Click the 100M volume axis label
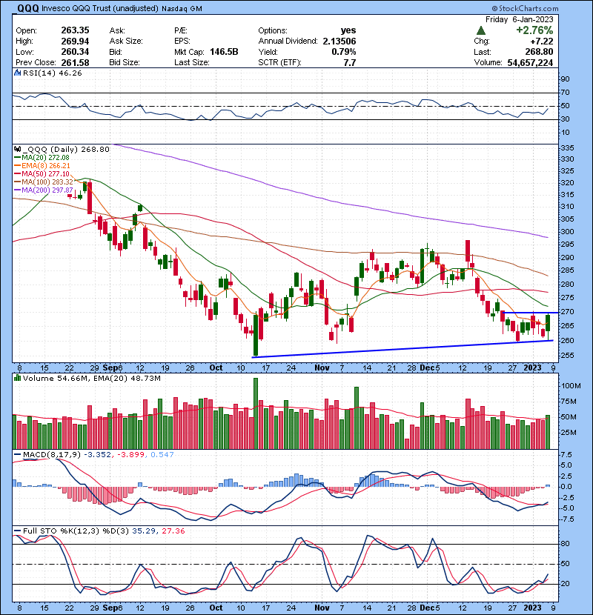 [571, 386]
